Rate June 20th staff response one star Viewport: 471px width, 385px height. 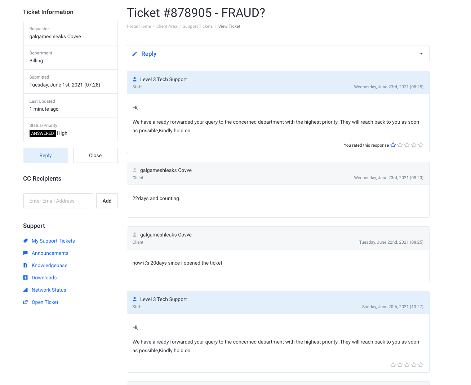(x=393, y=365)
